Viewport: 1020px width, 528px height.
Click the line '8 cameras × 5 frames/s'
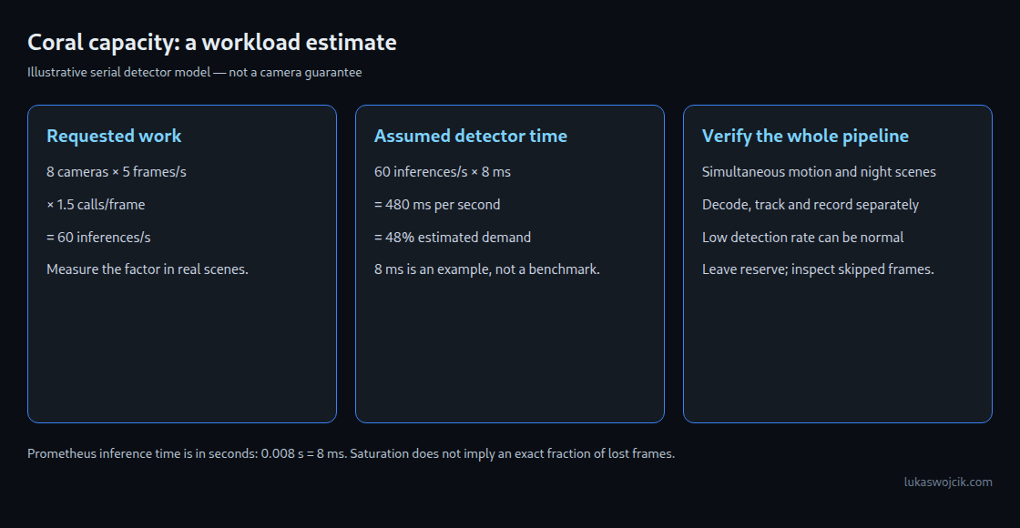pyautogui.click(x=117, y=172)
